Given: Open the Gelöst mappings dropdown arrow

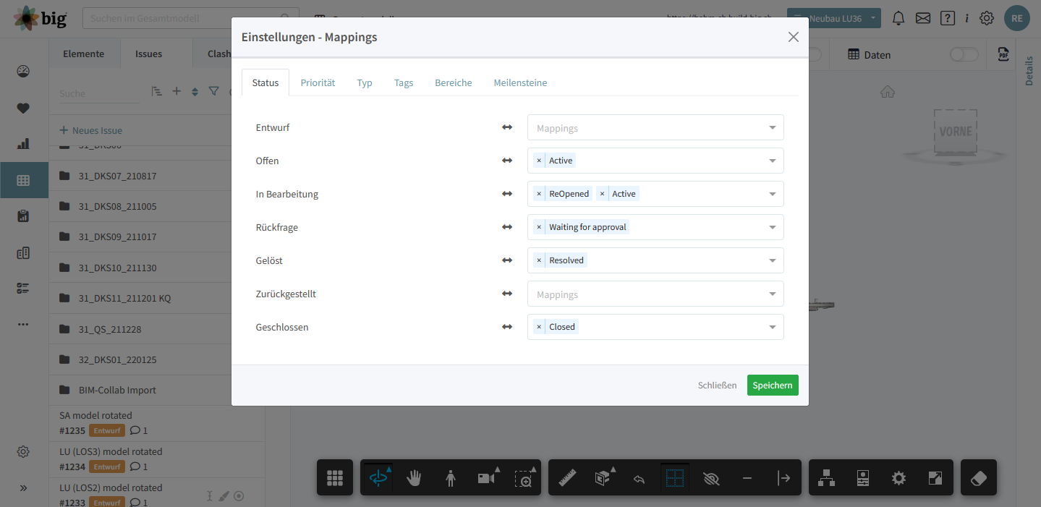Looking at the screenshot, I should coord(773,261).
